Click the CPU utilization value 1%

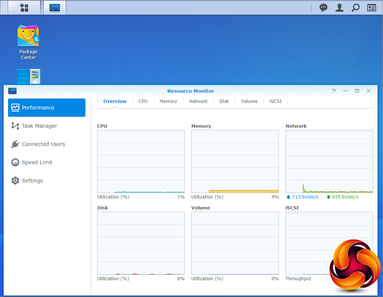(x=181, y=197)
